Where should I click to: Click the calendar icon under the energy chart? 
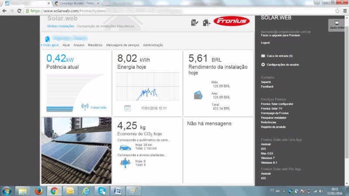click(x=127, y=108)
